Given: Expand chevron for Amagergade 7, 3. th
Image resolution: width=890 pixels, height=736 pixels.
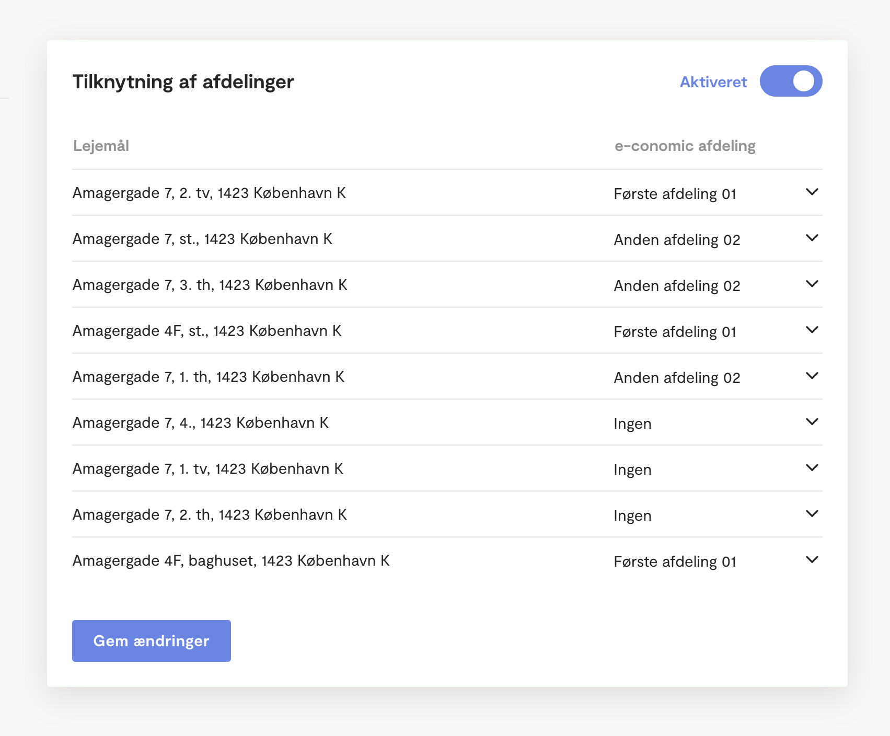Looking at the screenshot, I should [x=812, y=284].
